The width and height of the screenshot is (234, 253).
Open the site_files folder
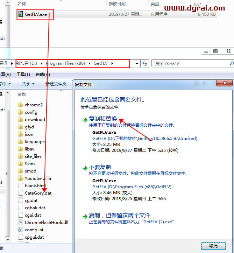(x=30, y=156)
